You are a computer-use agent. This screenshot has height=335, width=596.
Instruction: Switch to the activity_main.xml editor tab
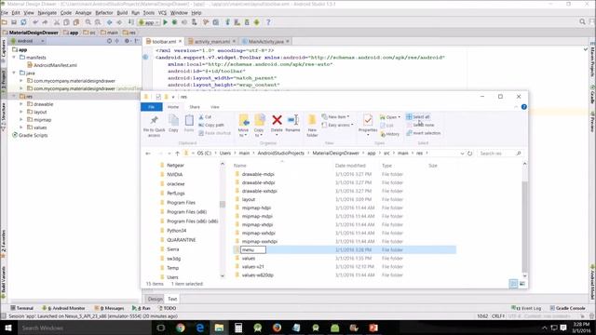pyautogui.click(x=212, y=41)
